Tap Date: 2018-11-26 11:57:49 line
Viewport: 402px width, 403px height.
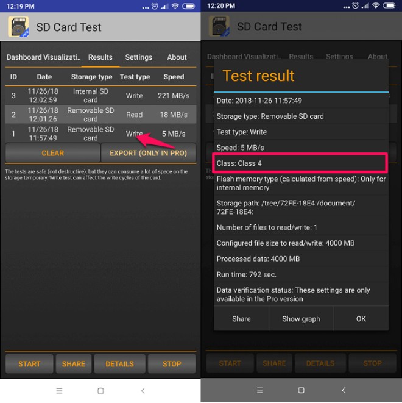pos(301,101)
